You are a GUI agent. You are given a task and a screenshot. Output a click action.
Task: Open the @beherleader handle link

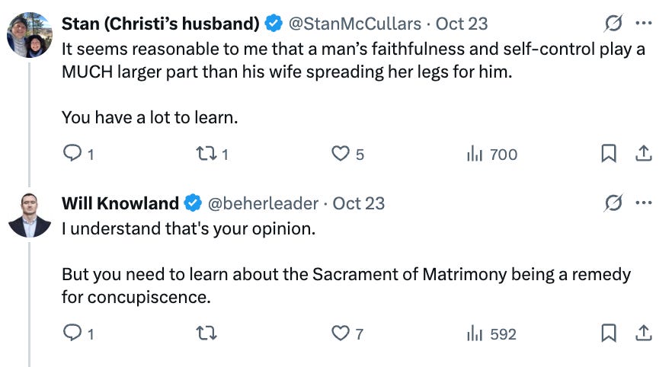pos(263,203)
